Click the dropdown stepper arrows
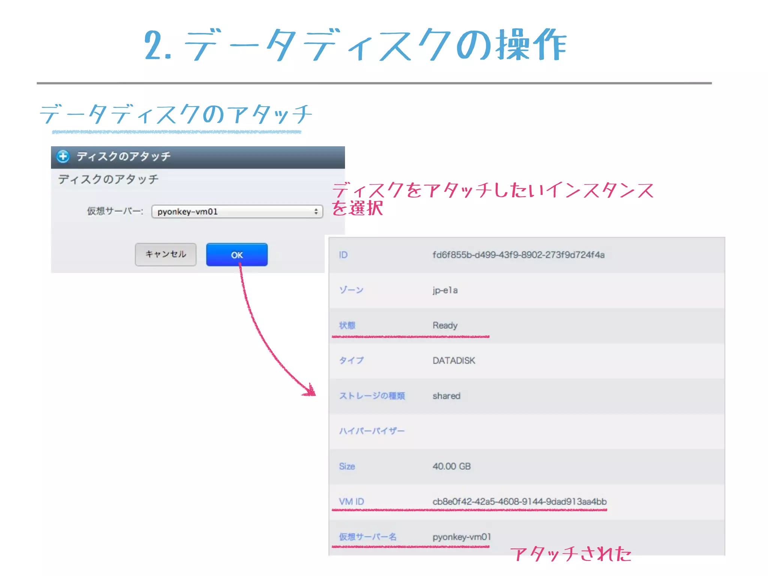 click(316, 211)
